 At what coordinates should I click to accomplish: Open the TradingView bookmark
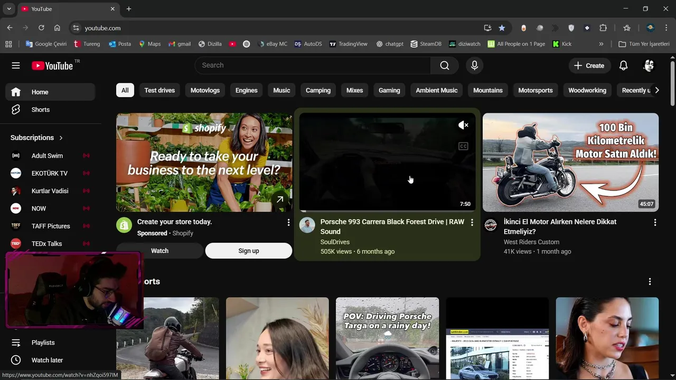pos(348,44)
